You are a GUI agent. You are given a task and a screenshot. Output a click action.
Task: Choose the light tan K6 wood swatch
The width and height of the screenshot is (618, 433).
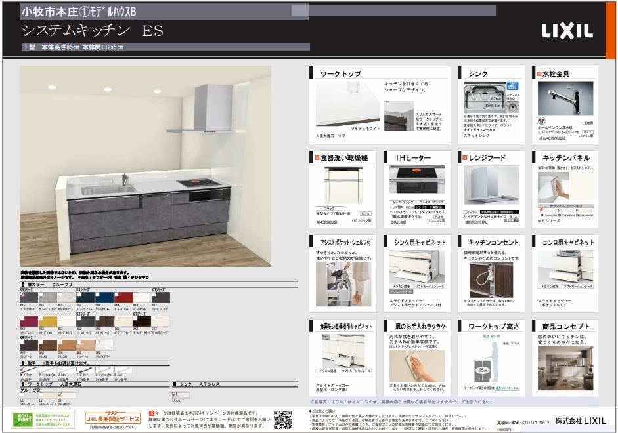click(85, 345)
